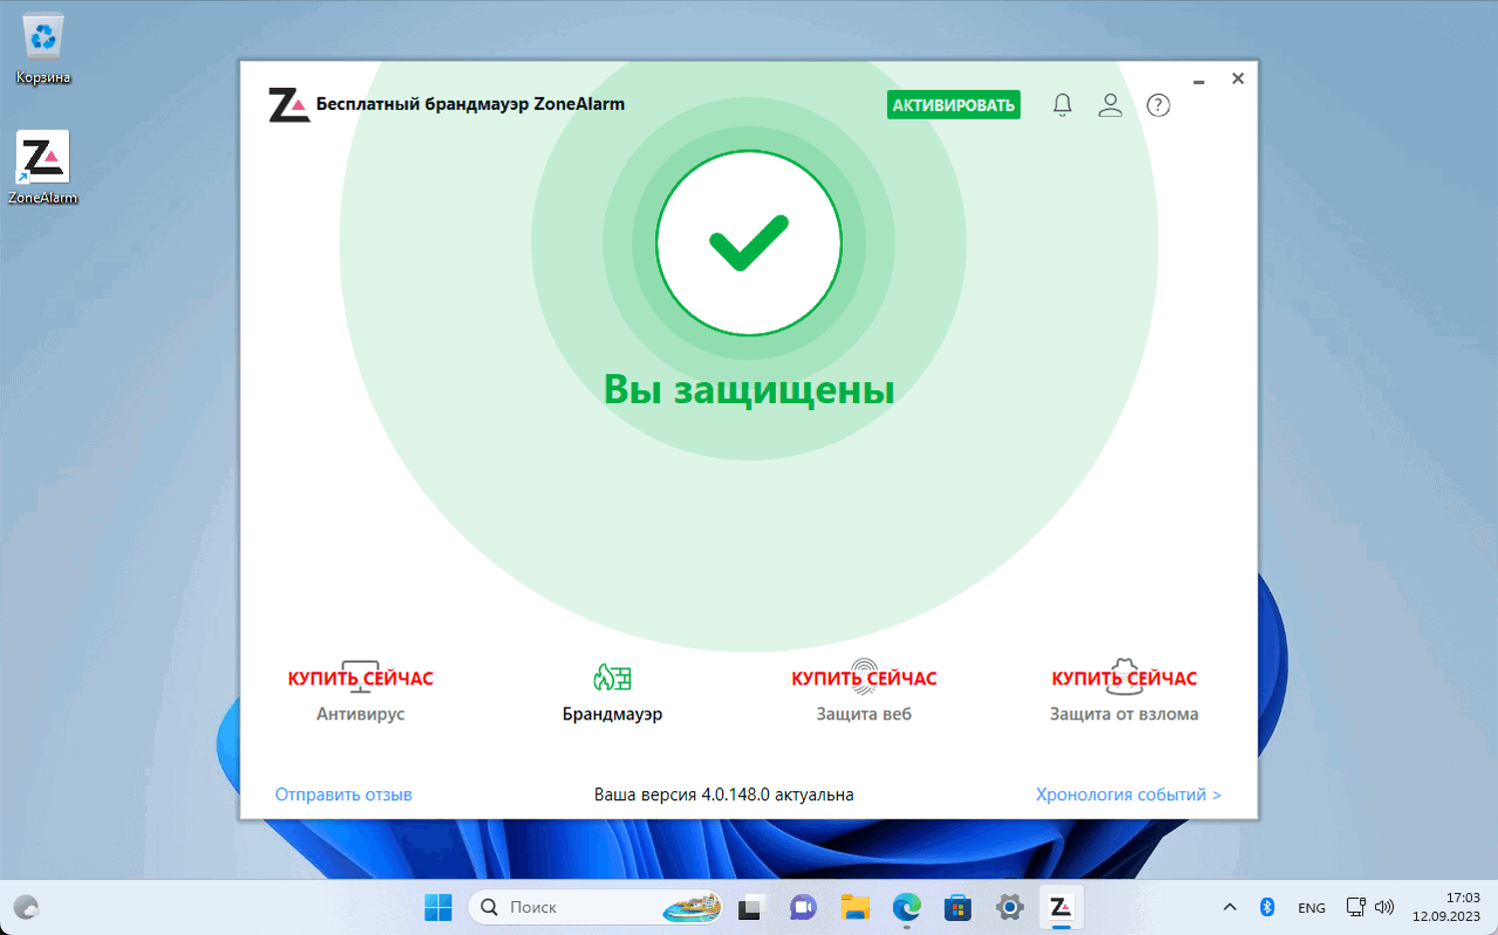Click the ZoneAlarm icon on the taskbar
Viewport: 1498px width, 935px height.
tap(1061, 907)
